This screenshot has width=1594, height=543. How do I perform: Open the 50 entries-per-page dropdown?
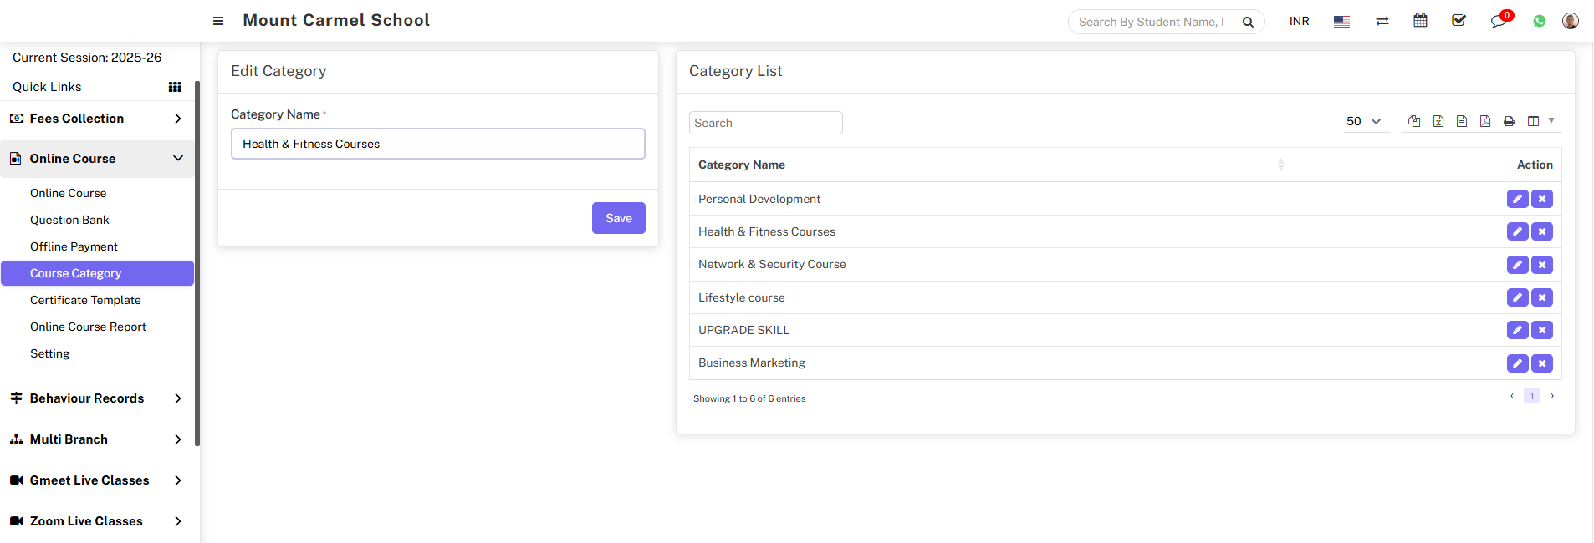[x=1363, y=122]
